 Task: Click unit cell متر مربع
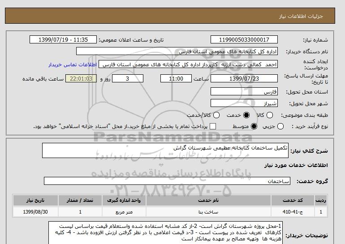124,212
